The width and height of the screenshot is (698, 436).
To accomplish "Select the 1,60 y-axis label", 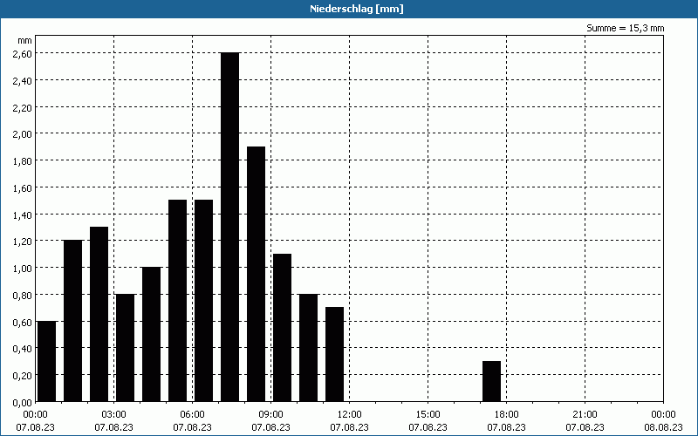I will point(23,187).
